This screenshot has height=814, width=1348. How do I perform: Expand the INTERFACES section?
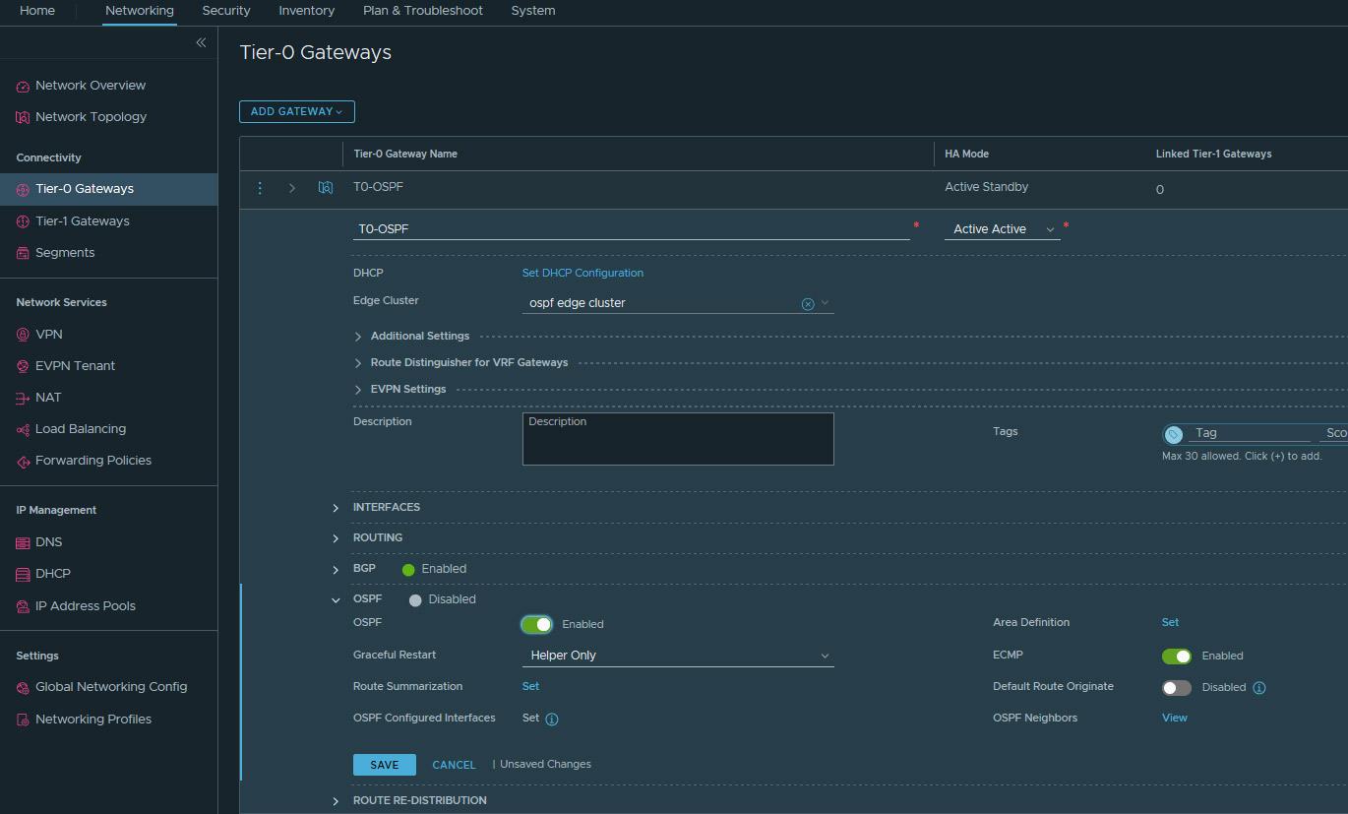click(x=336, y=508)
